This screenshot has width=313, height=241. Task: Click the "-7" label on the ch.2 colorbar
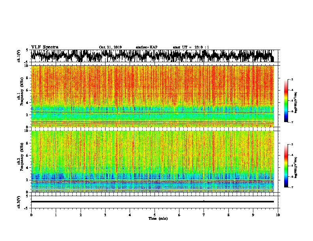coord(292,187)
